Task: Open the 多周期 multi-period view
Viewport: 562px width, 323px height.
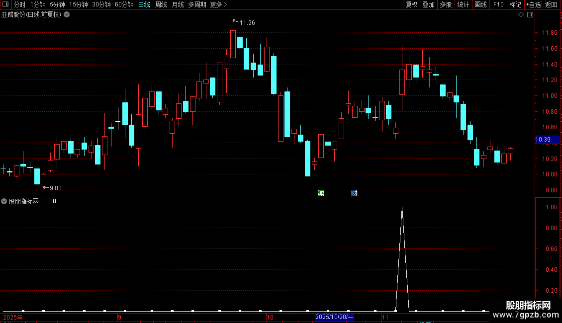Action: point(197,4)
